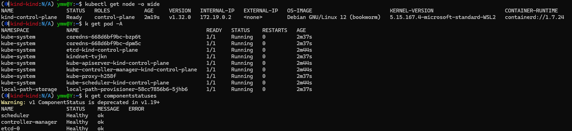
Task: Click the KERNEL-VERSION column header
Action: (412, 11)
